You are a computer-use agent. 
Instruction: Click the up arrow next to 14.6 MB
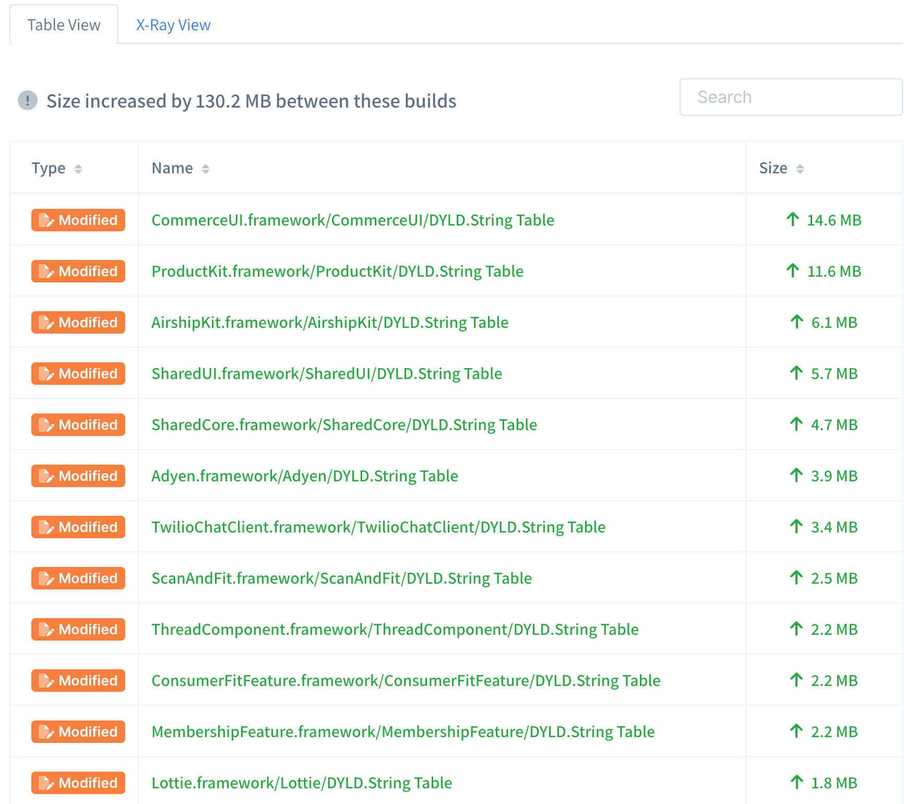tap(792, 220)
